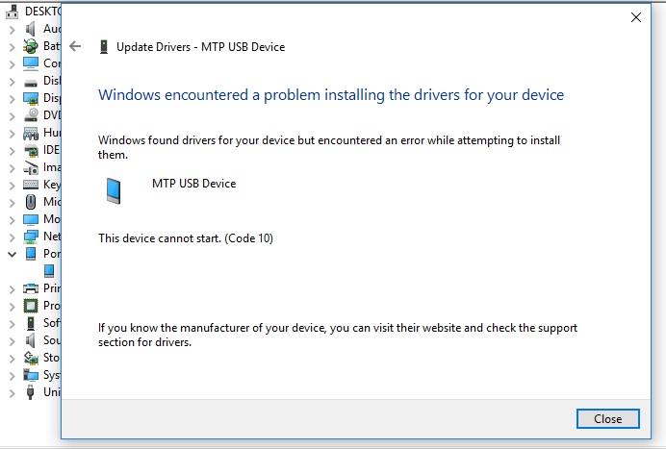The image size is (666, 449).
Task: Collapse the DESKTOP root node
Action: (x=5, y=12)
